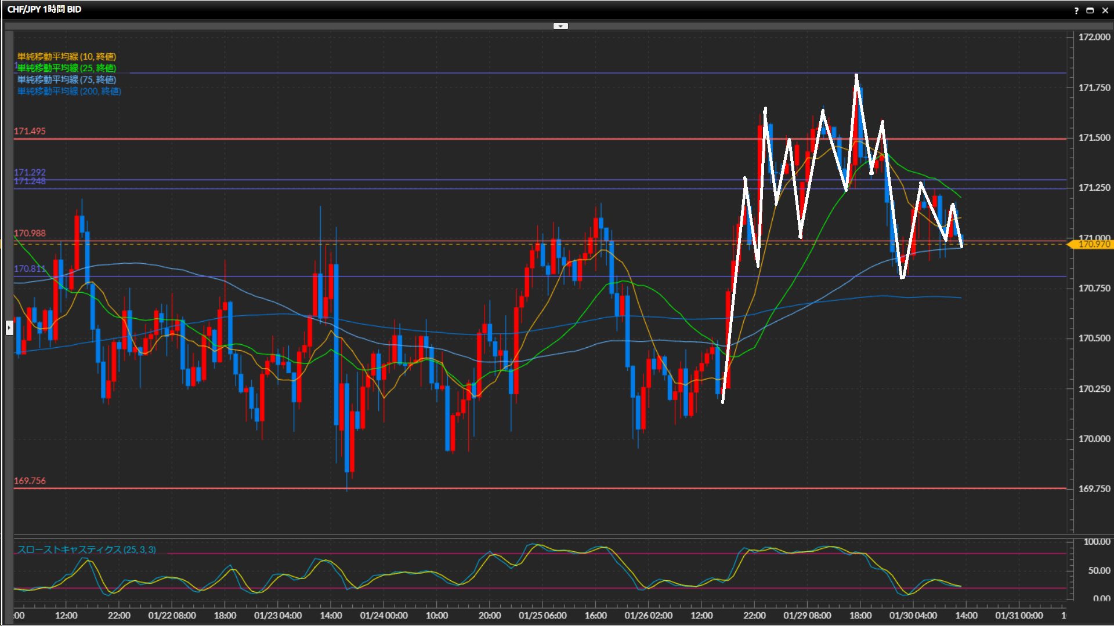Select the 170.988 horizontal line label
The height and width of the screenshot is (626, 1114).
pyautogui.click(x=30, y=233)
